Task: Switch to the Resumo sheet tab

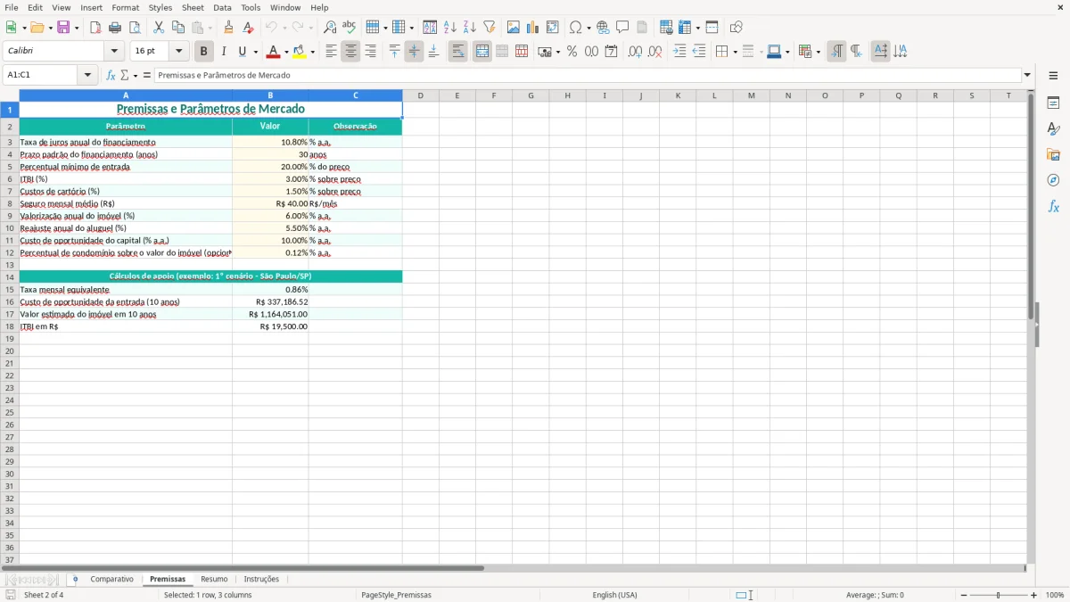Action: click(214, 580)
